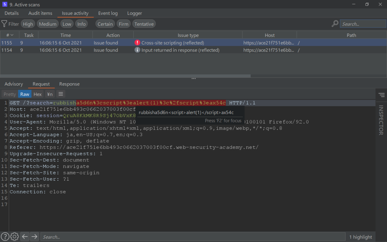This screenshot has width=387, height=242.
Task: Click the Accept-Language header line
Action: coord(76,135)
